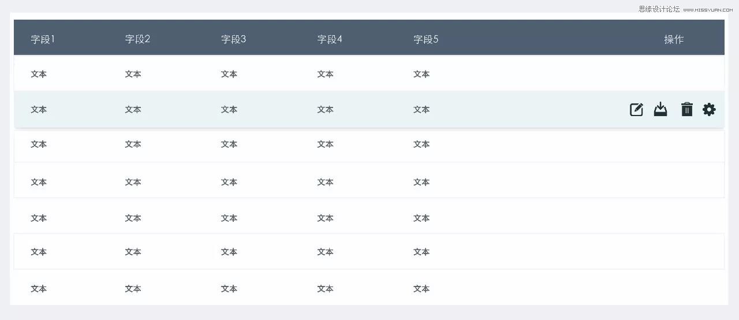
Task: Select the 字段5 column header
Action: click(x=426, y=39)
